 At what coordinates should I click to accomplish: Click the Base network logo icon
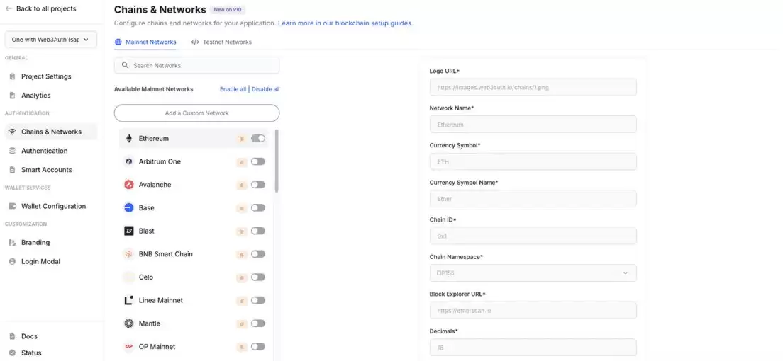click(129, 208)
